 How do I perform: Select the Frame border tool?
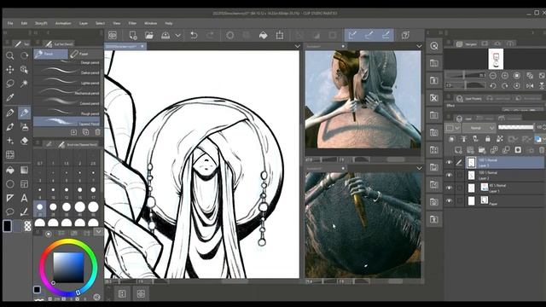(24, 184)
